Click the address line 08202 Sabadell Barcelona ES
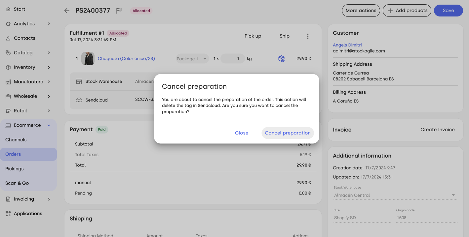Image resolution: width=469 pixels, height=237 pixels. [363, 79]
